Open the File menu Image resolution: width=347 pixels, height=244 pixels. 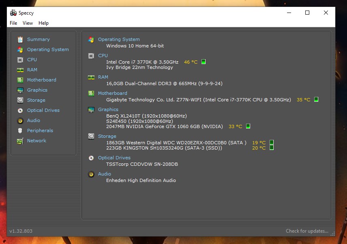click(x=13, y=23)
